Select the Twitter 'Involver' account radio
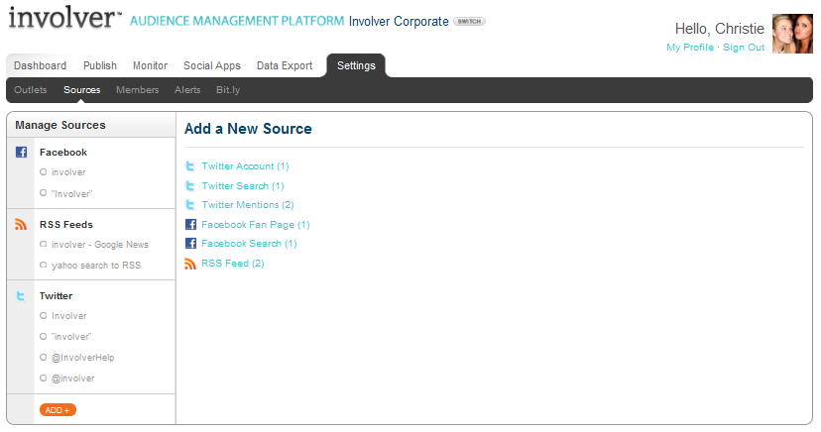Image resolution: width=821 pixels, height=432 pixels. pyautogui.click(x=43, y=315)
